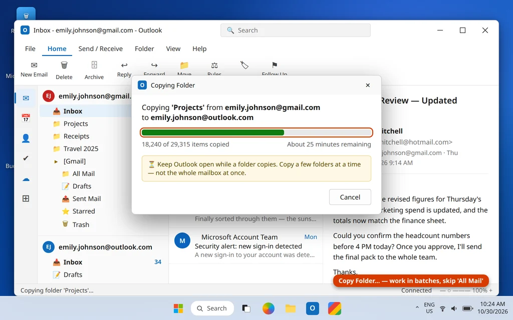The image size is (513, 320).
Task: Open Microsoft Account Team security alert email
Action: [x=245, y=246]
